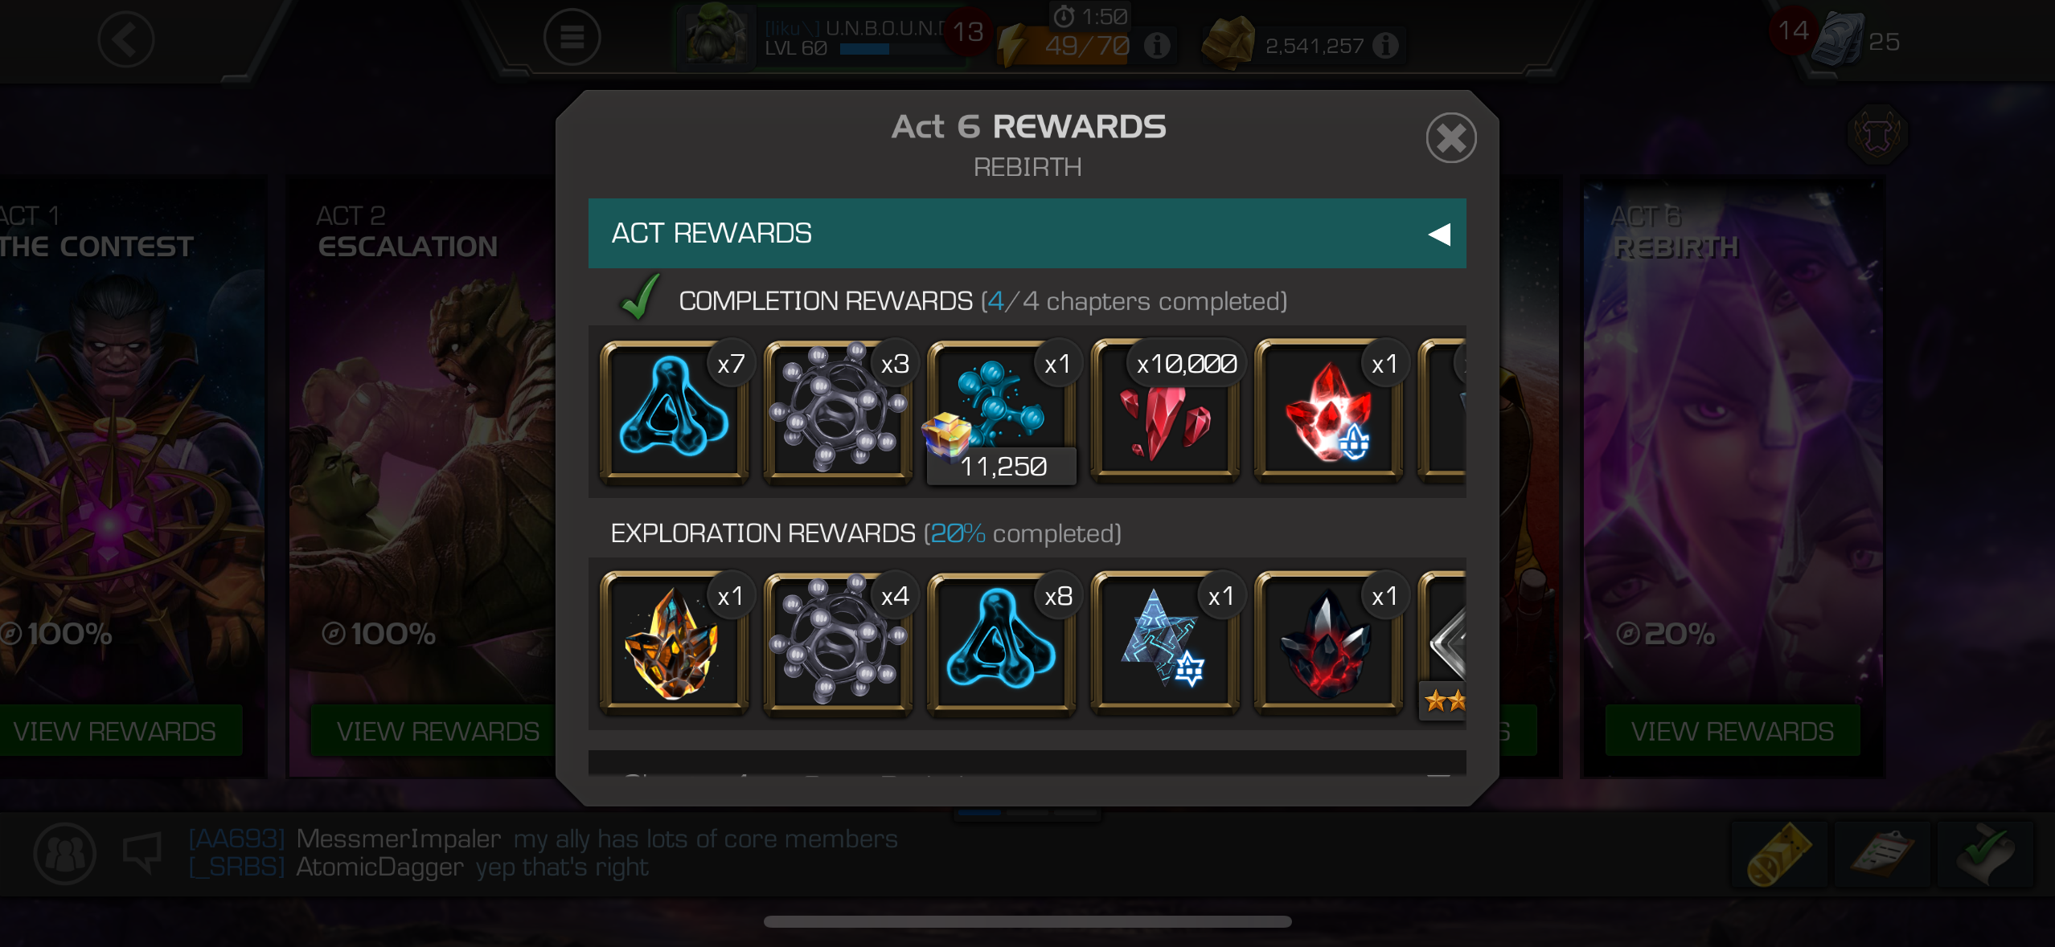
Task: Show energy info next to 49/70
Action: click(x=1156, y=46)
